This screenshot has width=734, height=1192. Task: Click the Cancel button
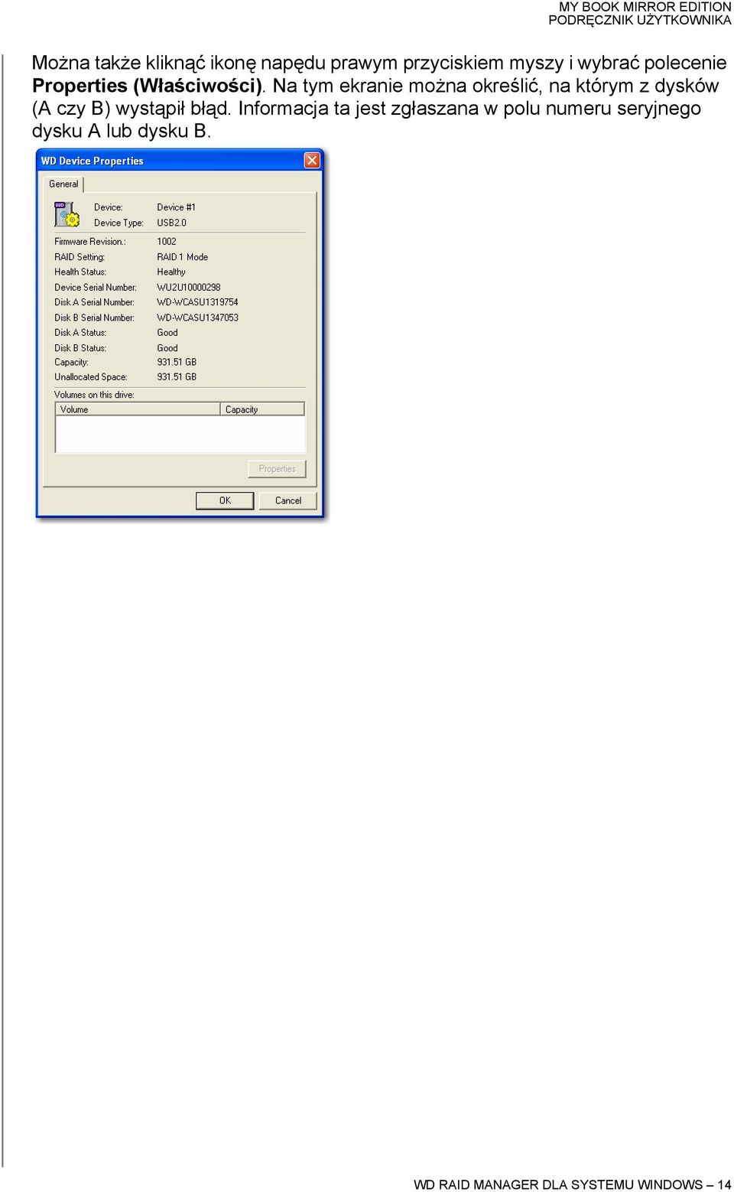point(288,500)
